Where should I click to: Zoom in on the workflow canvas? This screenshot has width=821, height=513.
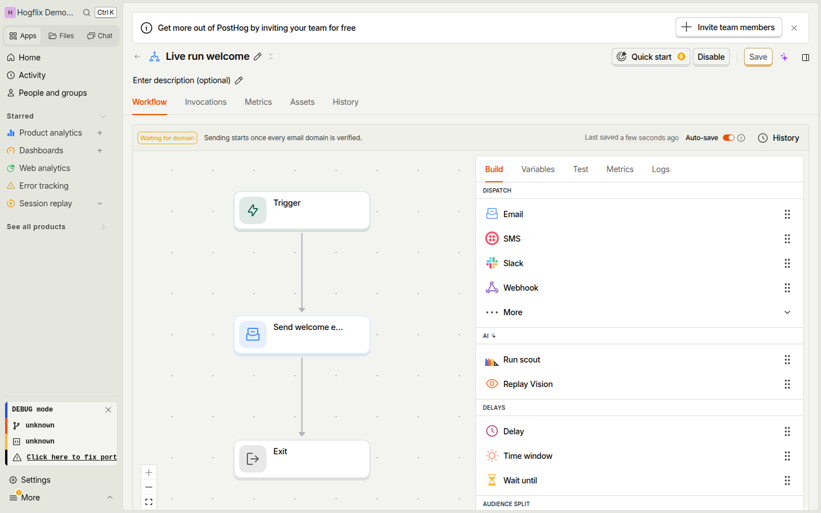point(149,473)
